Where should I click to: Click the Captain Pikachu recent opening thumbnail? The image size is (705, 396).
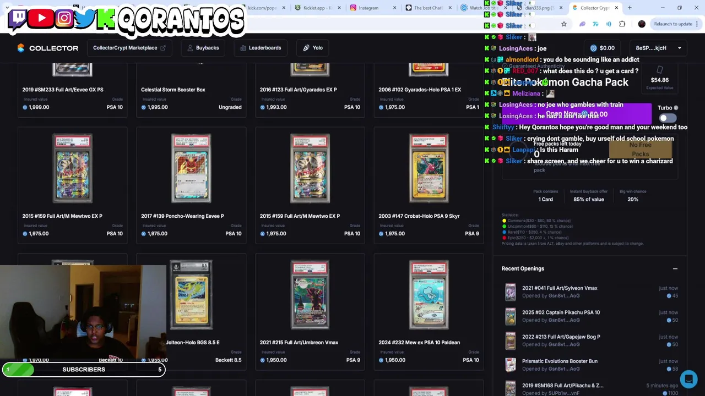click(511, 317)
